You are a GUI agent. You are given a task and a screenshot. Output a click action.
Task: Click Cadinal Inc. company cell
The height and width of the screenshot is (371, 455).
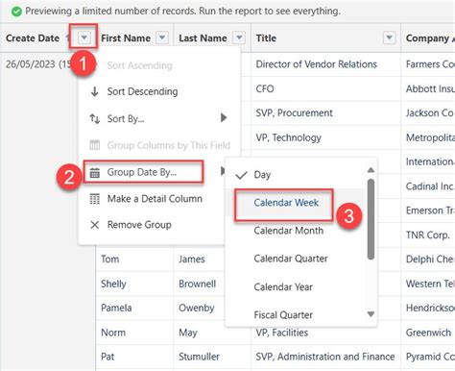pos(430,186)
